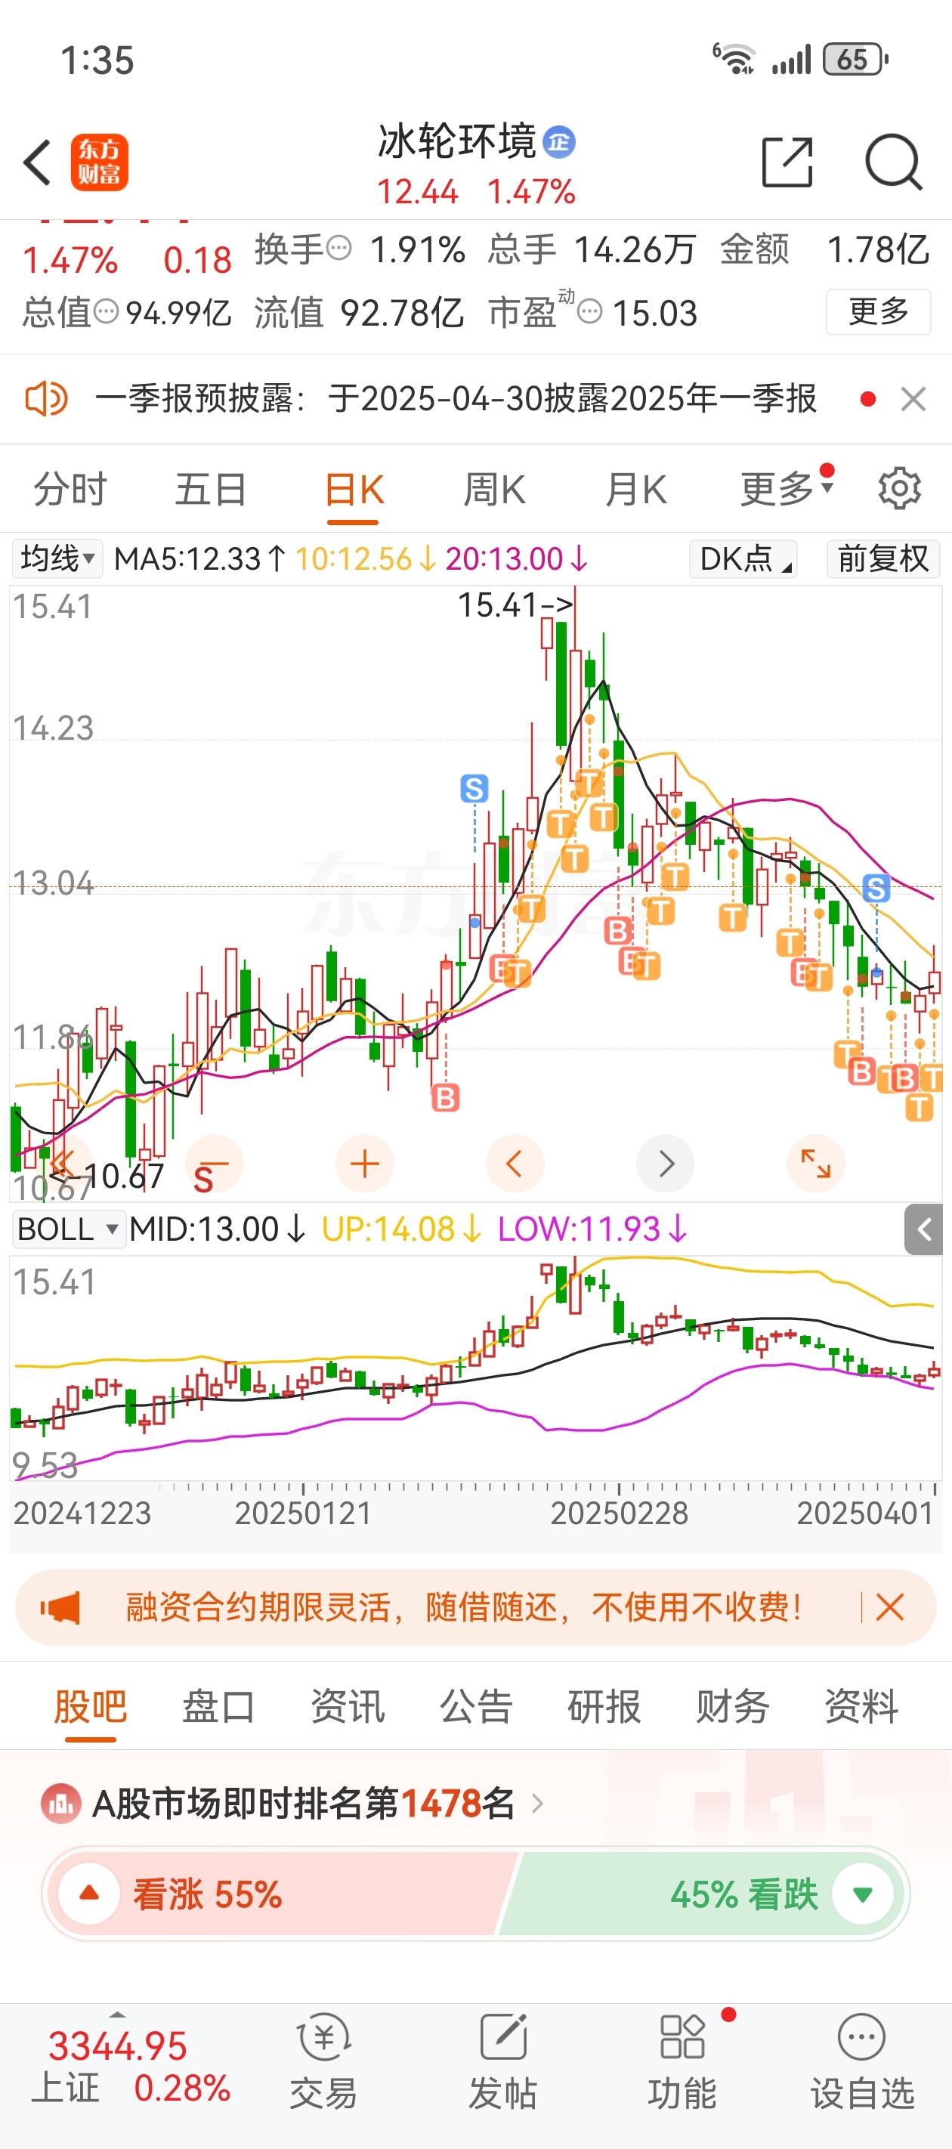
Task: Switch to the 周K tab
Action: (x=494, y=489)
